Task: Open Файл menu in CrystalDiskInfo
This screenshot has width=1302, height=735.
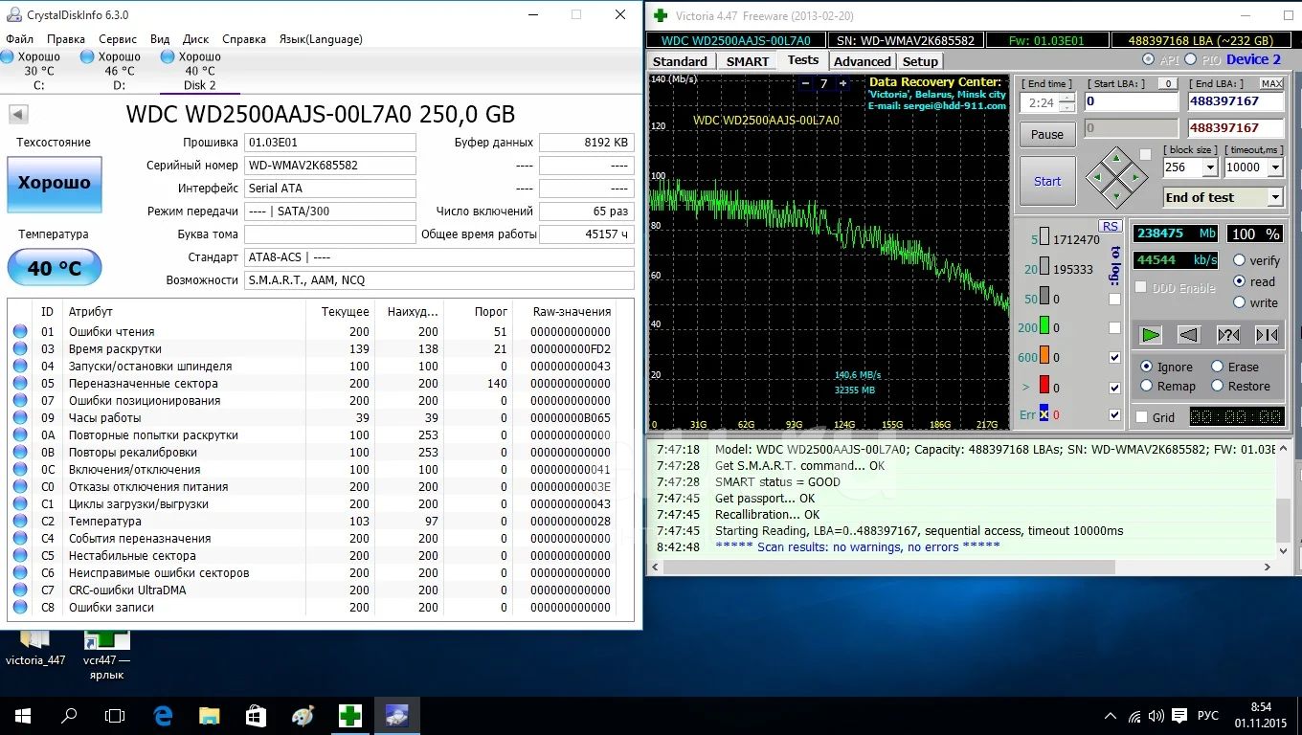Action: [19, 39]
